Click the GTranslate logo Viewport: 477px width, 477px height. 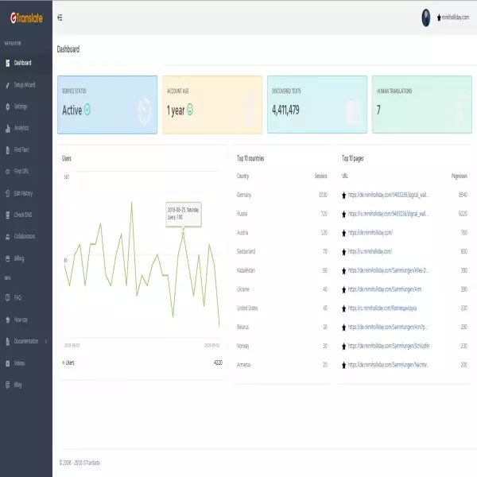pos(25,17)
